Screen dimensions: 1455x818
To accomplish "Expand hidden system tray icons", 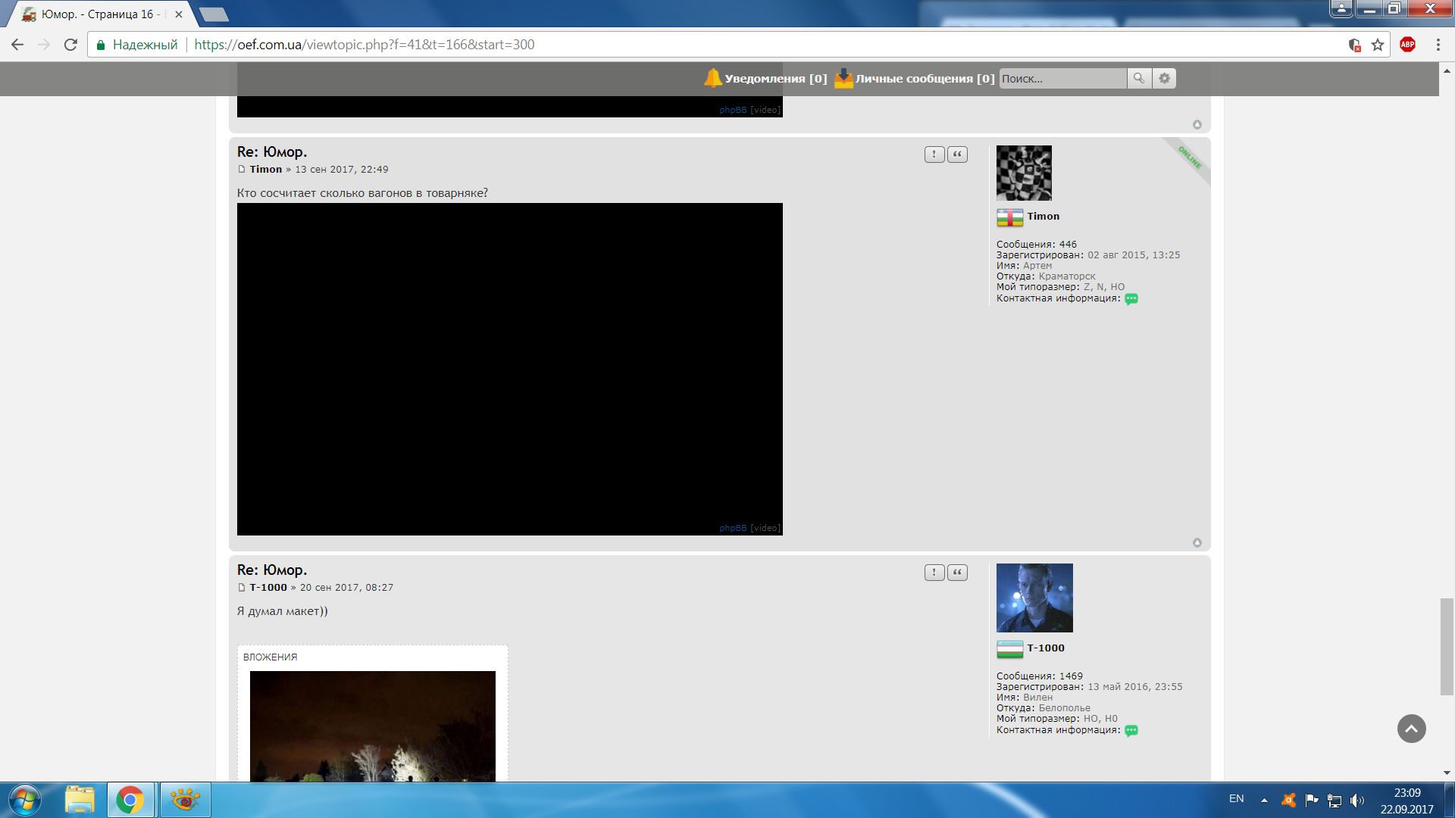I will click(1264, 800).
